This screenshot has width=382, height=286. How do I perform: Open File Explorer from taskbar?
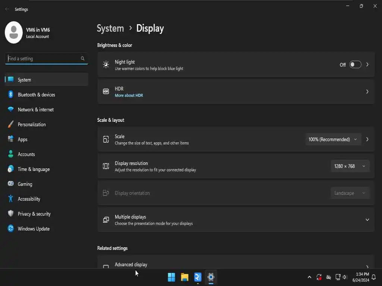pyautogui.click(x=185, y=277)
